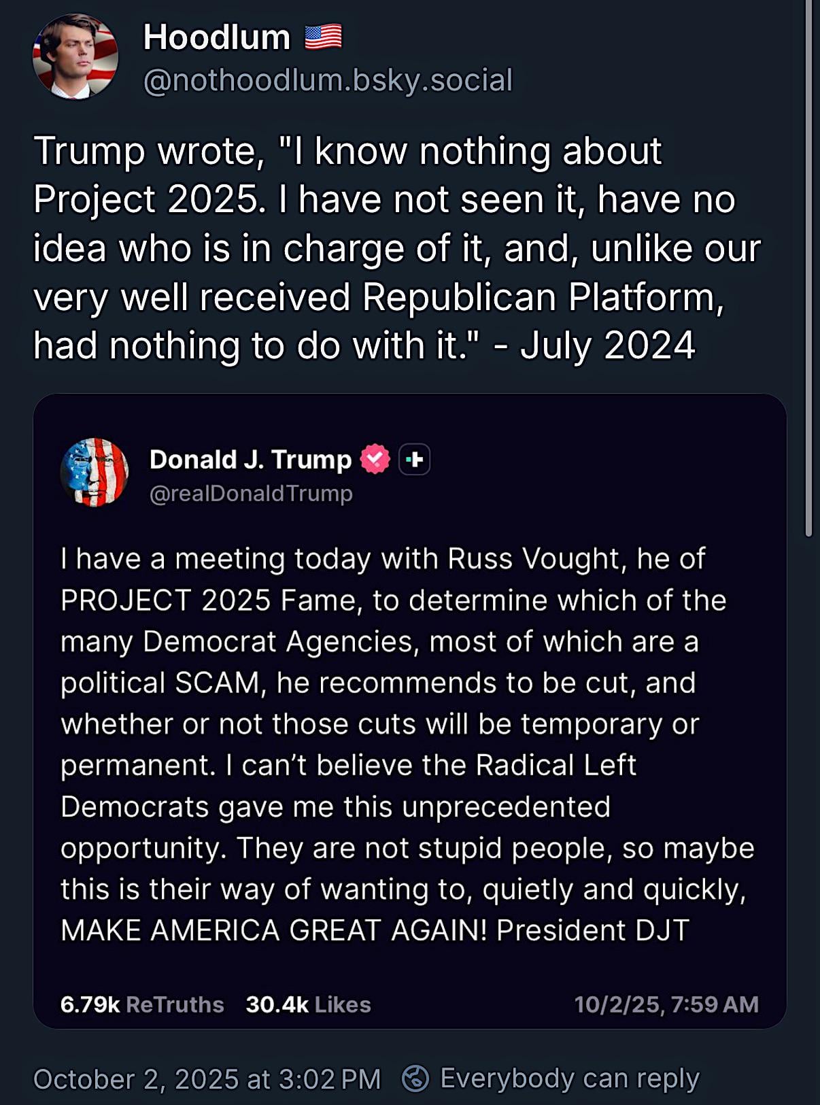Click the US flag emoji beside Hoodlum
The width and height of the screenshot is (820, 1105).
pos(323,37)
